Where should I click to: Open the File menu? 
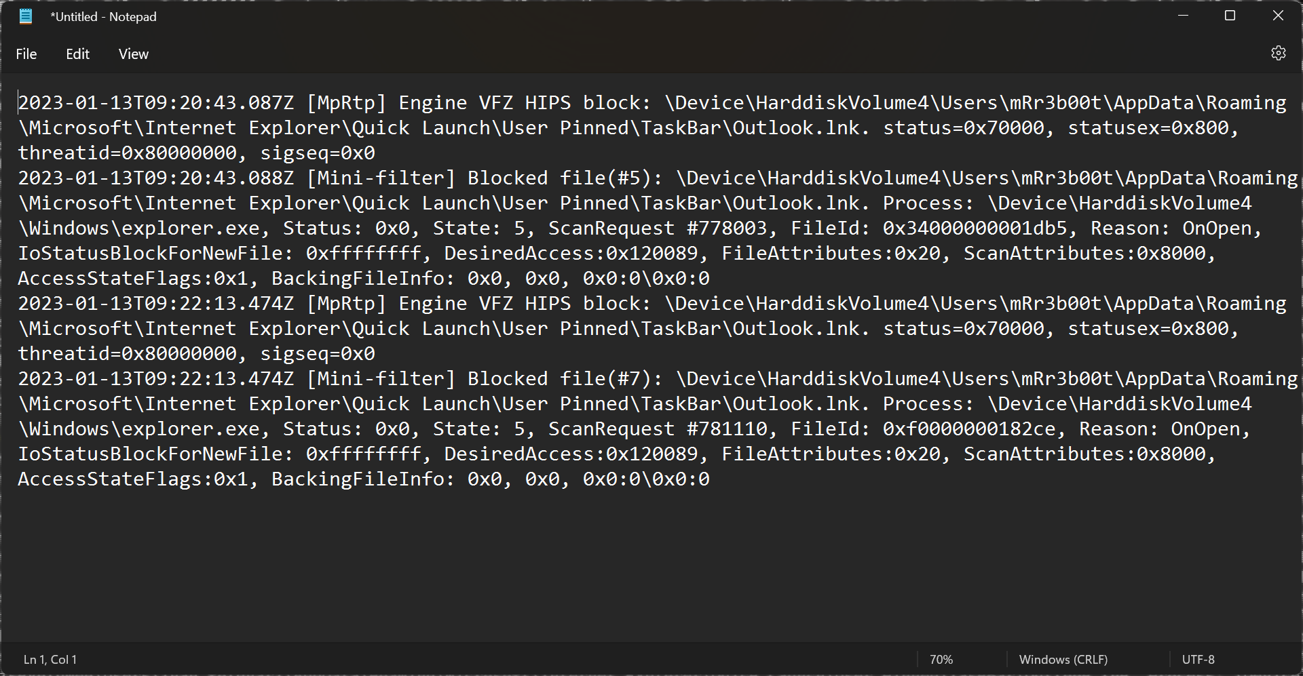(x=26, y=54)
